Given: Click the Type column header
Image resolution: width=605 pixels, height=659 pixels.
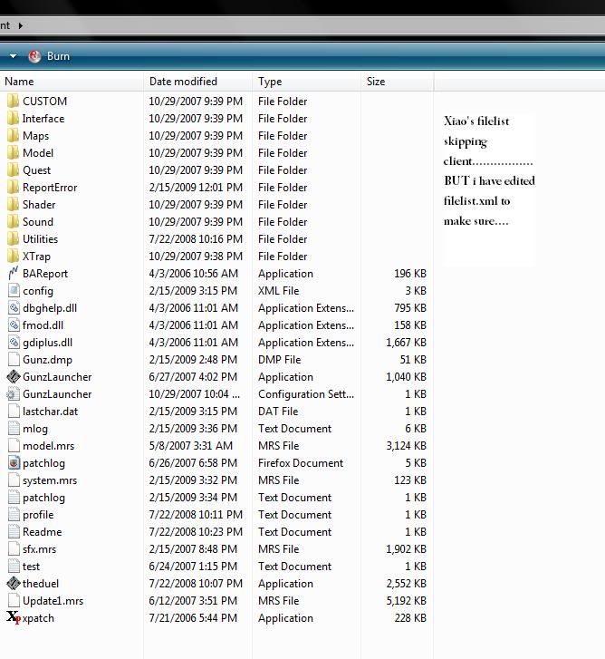Looking at the screenshot, I should coord(270,82).
